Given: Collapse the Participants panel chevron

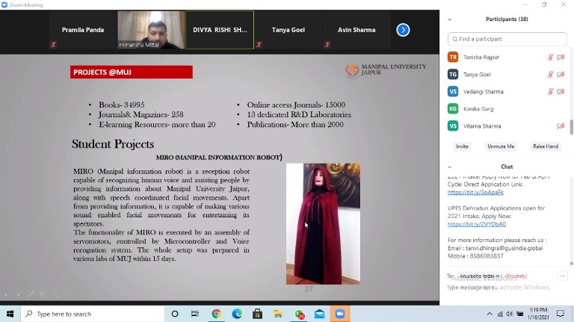Looking at the screenshot, I should (x=449, y=19).
